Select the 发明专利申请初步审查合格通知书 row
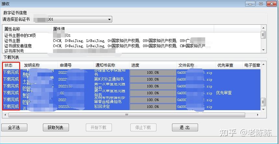Screen dimensions: 279x144 [x=132, y=100]
